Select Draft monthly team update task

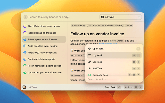[x=44, y=59]
